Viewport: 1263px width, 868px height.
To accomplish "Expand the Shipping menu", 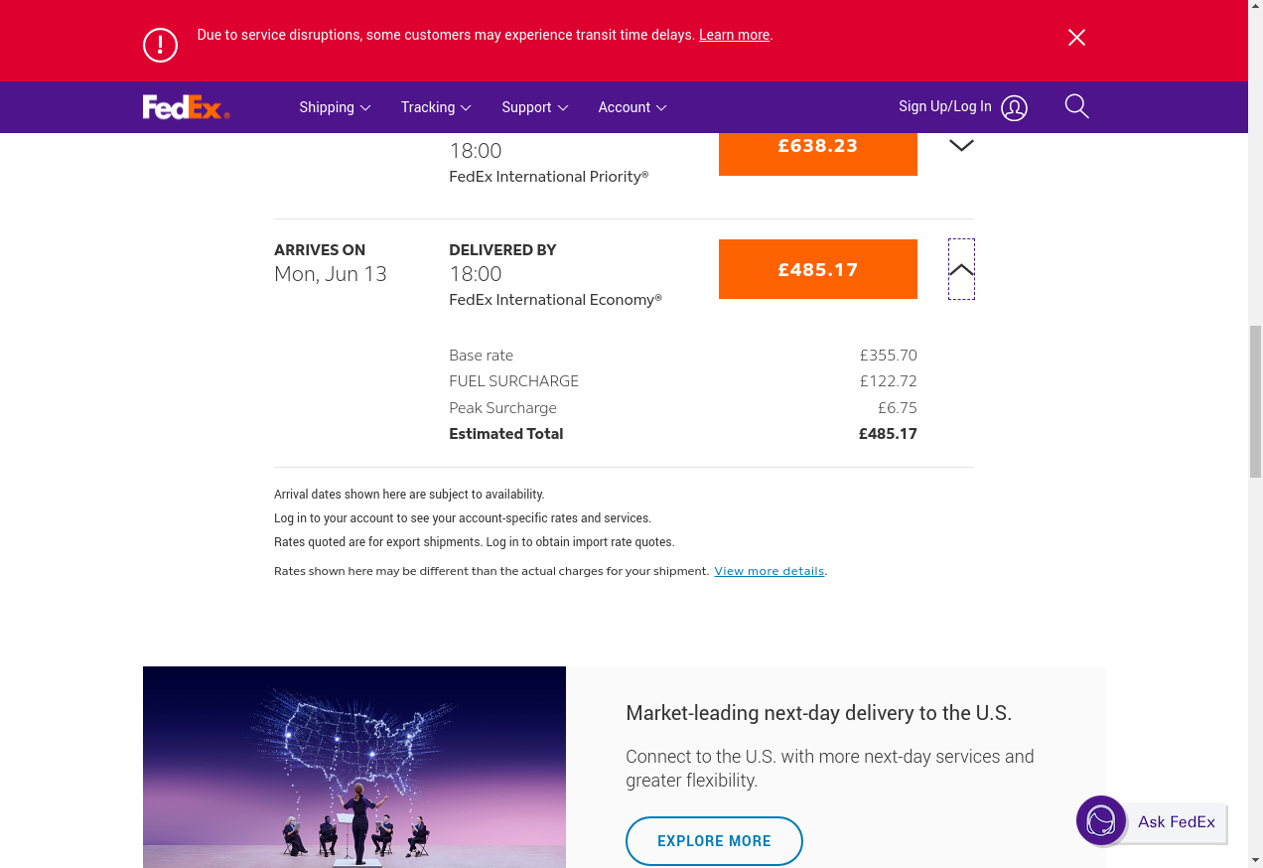I will coord(335,107).
